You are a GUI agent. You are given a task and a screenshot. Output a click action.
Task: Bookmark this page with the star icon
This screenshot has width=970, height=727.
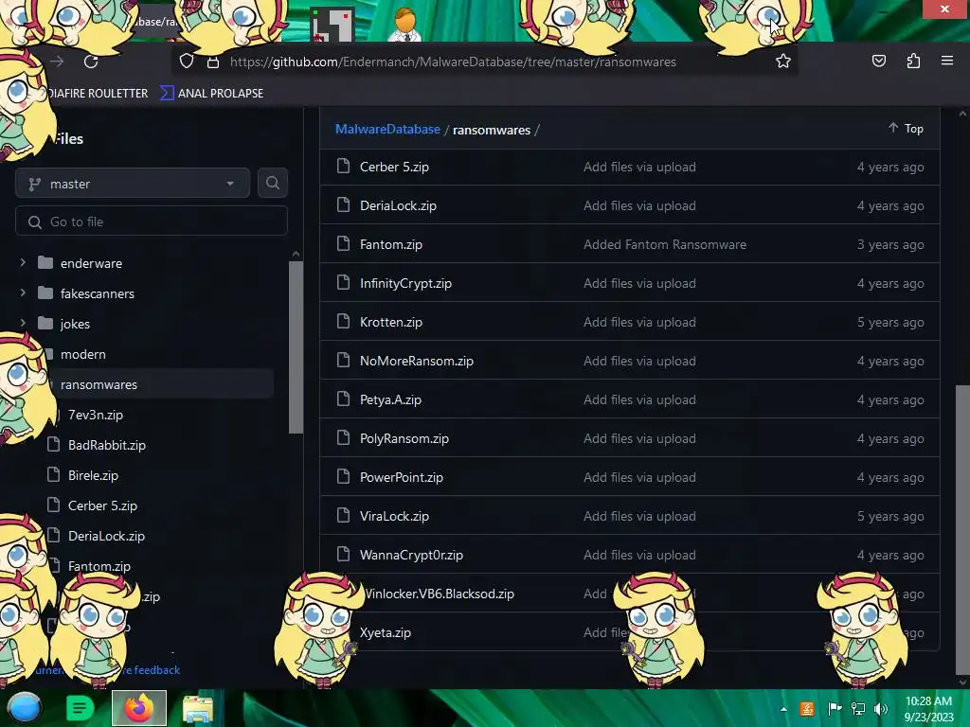click(x=783, y=62)
